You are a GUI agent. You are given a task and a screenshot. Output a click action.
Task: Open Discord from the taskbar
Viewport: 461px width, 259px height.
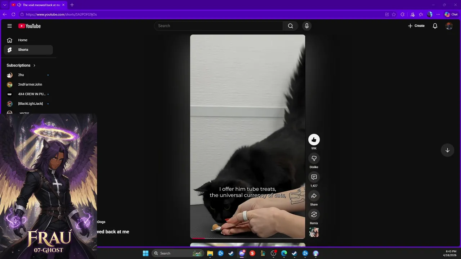pos(242,253)
